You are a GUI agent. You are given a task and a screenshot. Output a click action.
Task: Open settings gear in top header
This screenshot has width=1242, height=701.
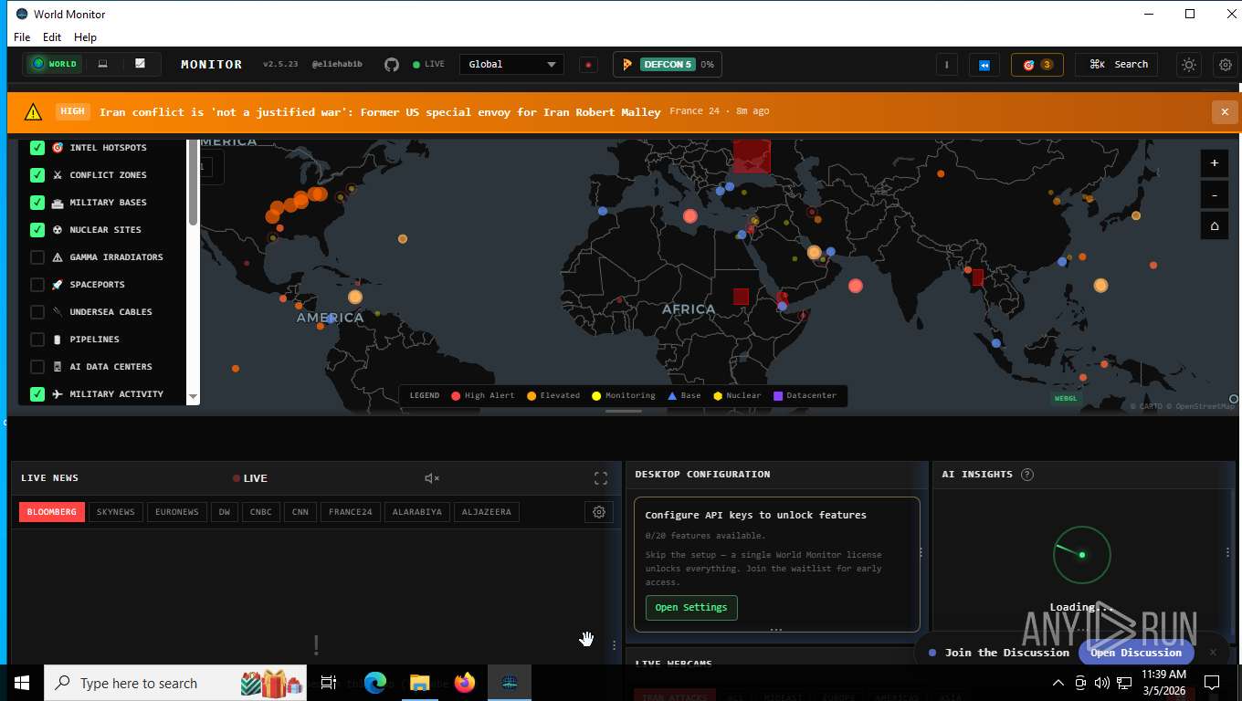[1226, 65]
